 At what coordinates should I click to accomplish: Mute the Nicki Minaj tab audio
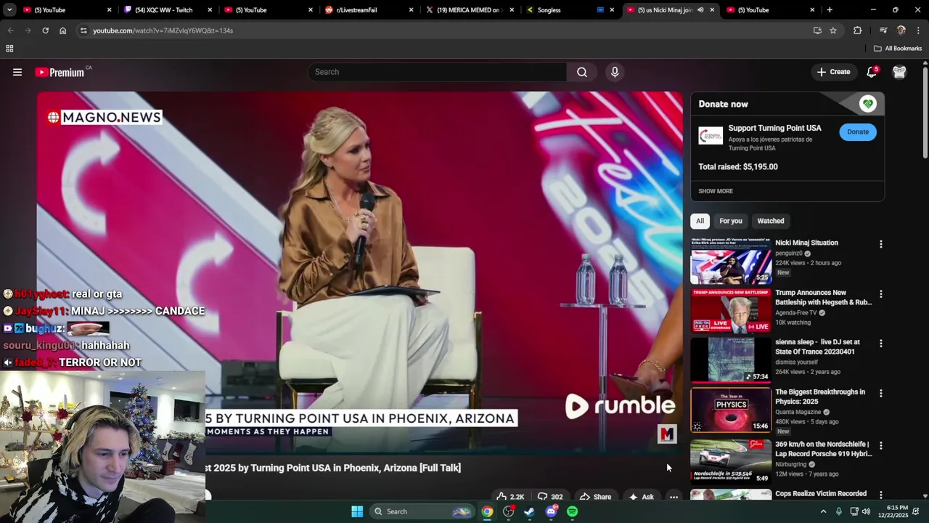700,10
